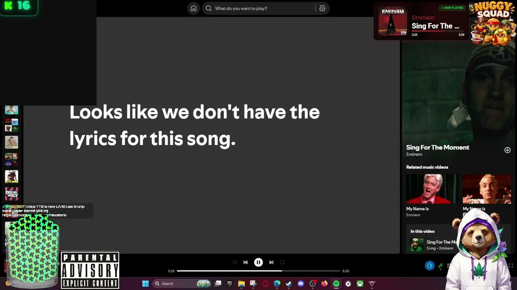This screenshot has height=290, width=517.
Task: Click the elapsed time 3:25 label
Action: coord(171,271)
